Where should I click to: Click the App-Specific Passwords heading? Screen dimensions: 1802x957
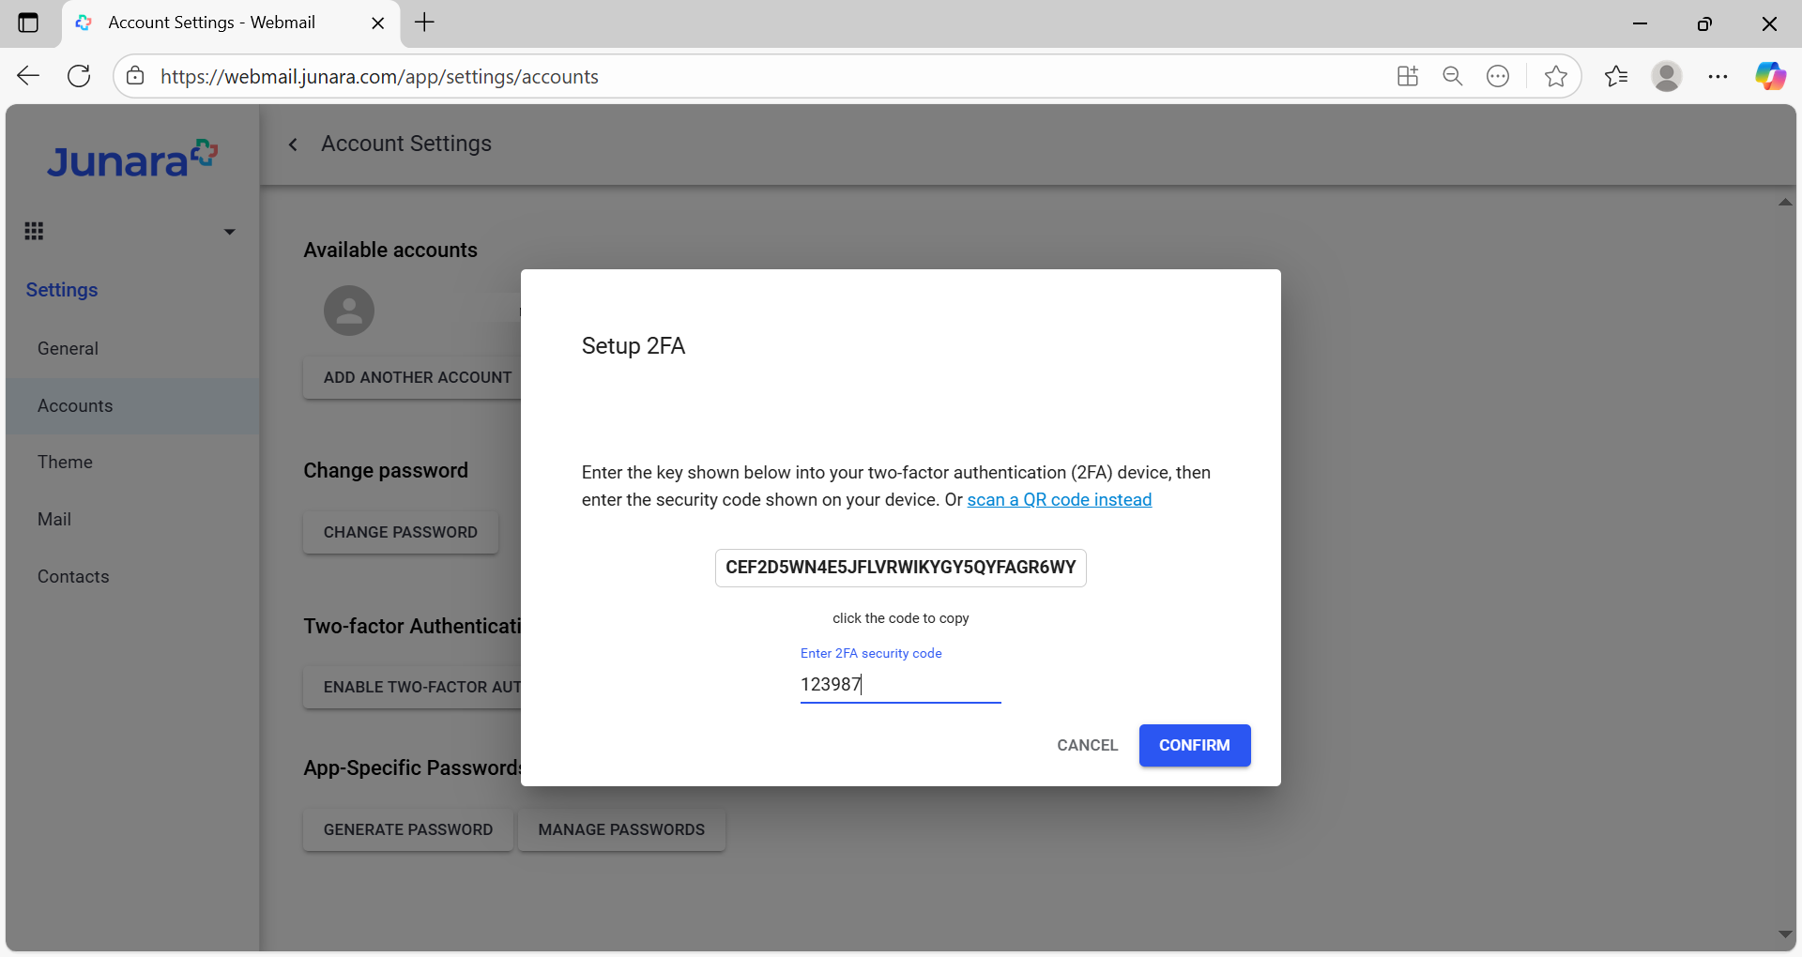coord(412,767)
